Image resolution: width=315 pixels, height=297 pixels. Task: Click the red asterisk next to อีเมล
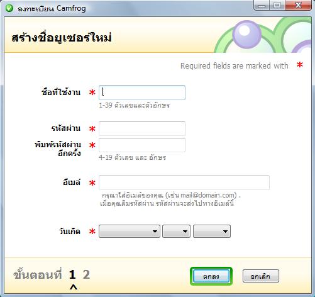tap(92, 183)
